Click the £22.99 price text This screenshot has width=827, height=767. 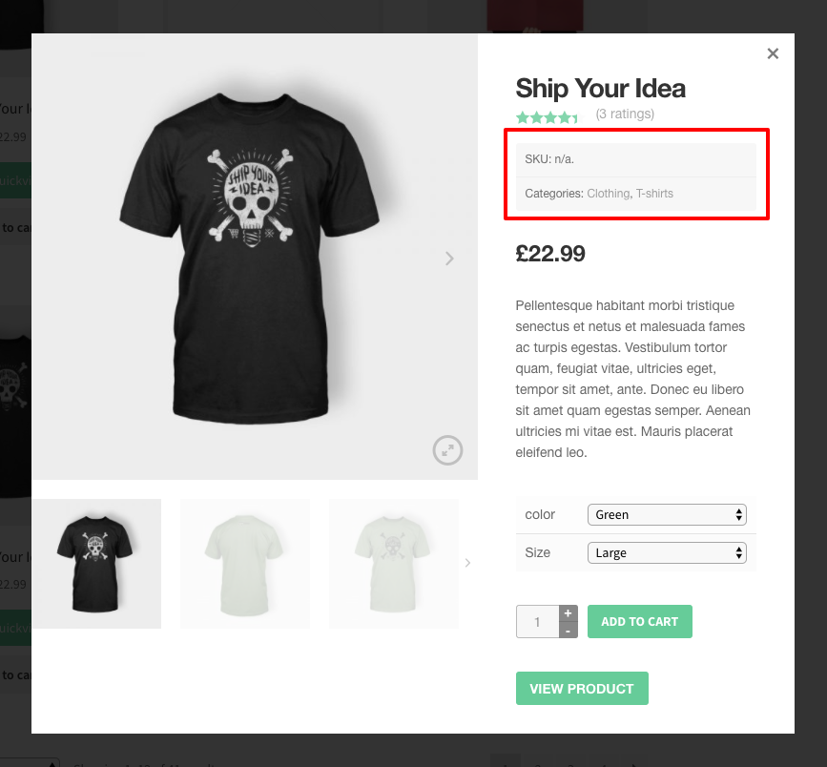[551, 255]
